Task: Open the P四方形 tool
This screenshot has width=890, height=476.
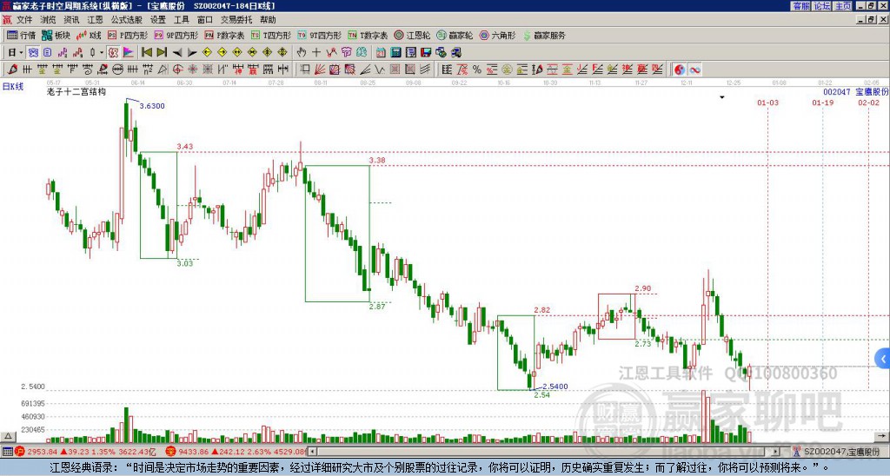Action: (128, 35)
